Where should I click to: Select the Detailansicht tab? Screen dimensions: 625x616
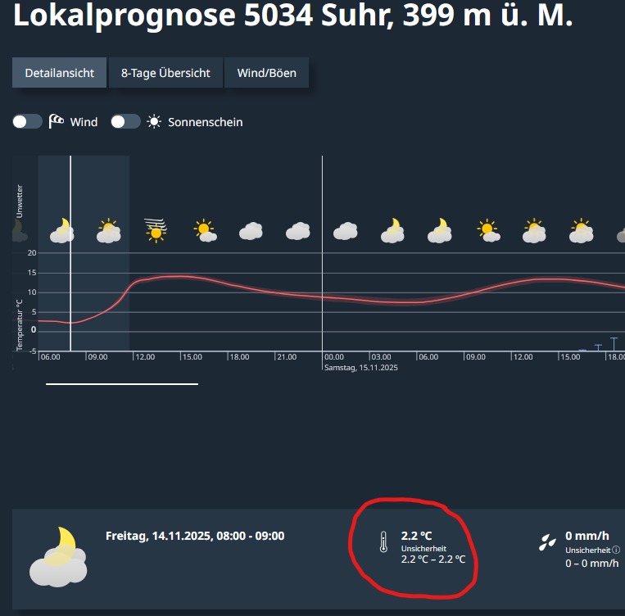tap(60, 73)
